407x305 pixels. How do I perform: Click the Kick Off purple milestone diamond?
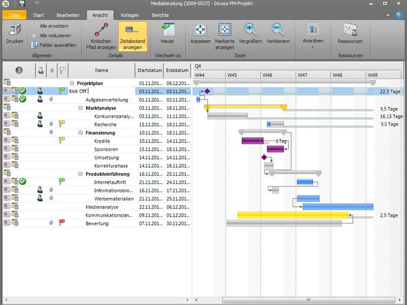(207, 91)
